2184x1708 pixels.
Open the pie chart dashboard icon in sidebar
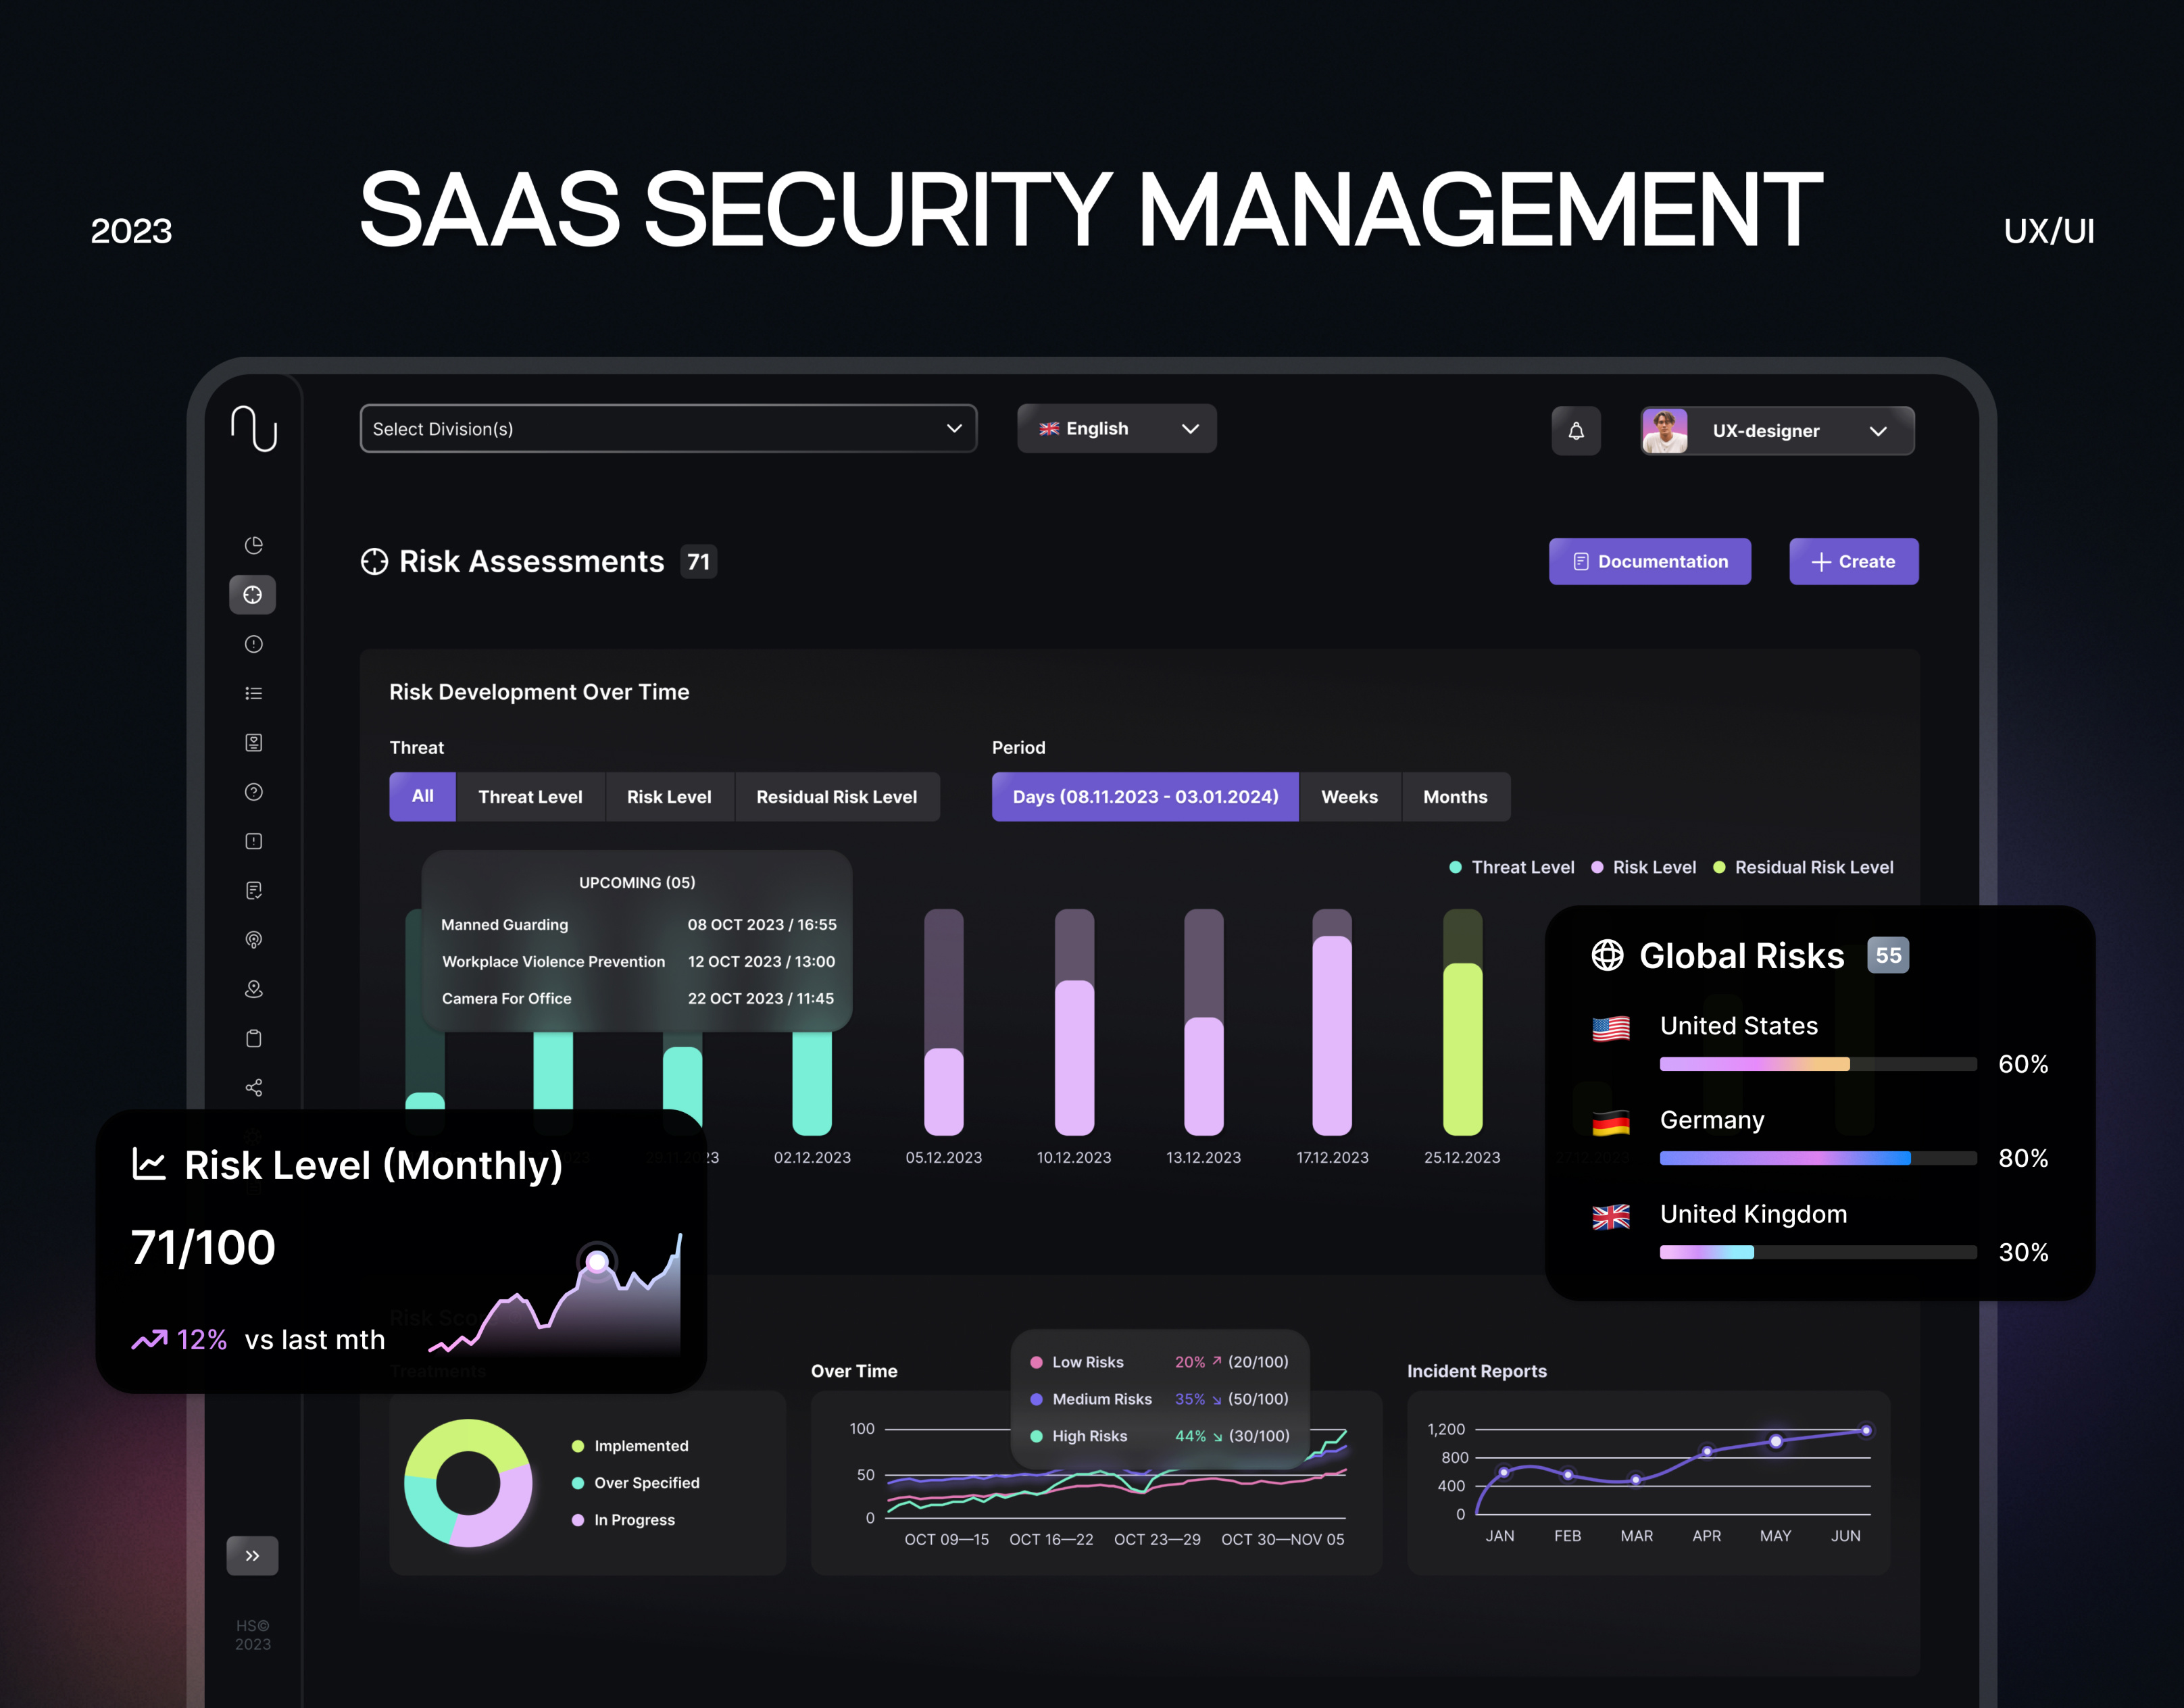coord(253,545)
